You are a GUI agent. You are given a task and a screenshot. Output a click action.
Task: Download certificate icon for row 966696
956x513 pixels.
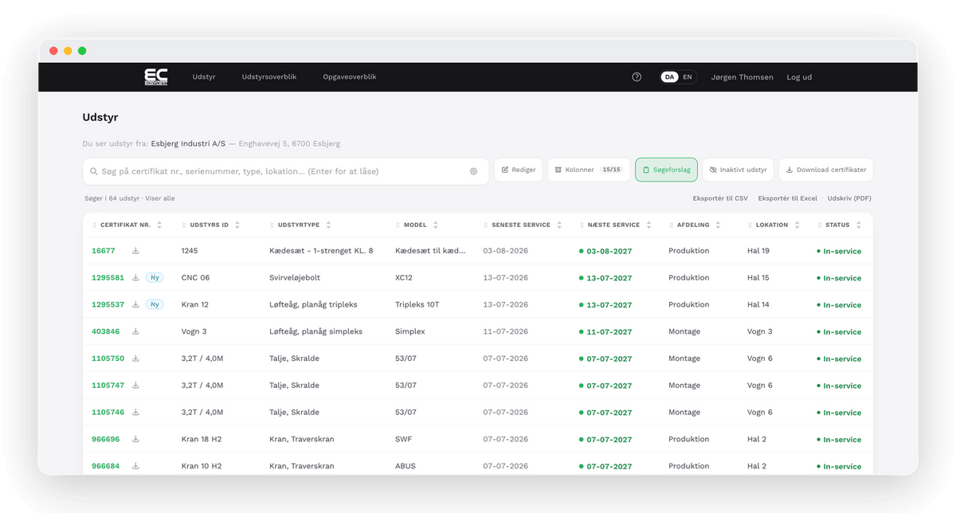pos(135,439)
